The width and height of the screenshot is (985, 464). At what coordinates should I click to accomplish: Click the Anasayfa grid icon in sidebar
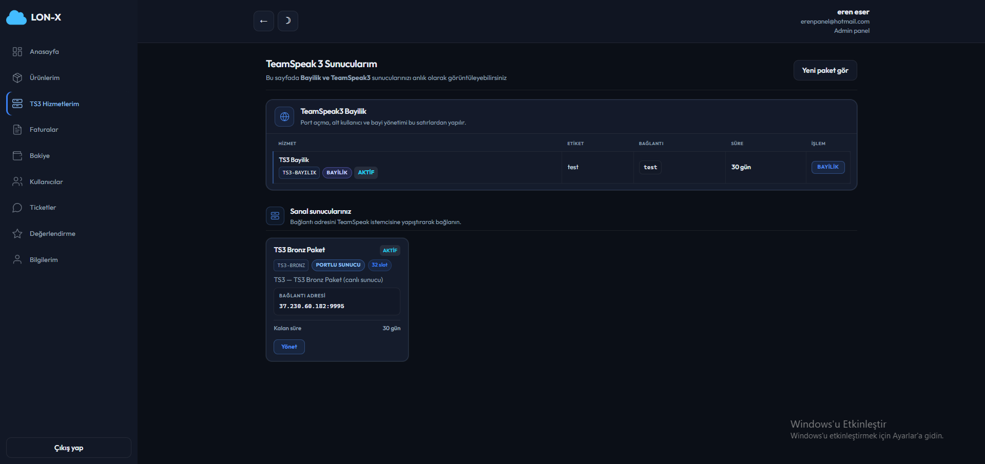17,52
